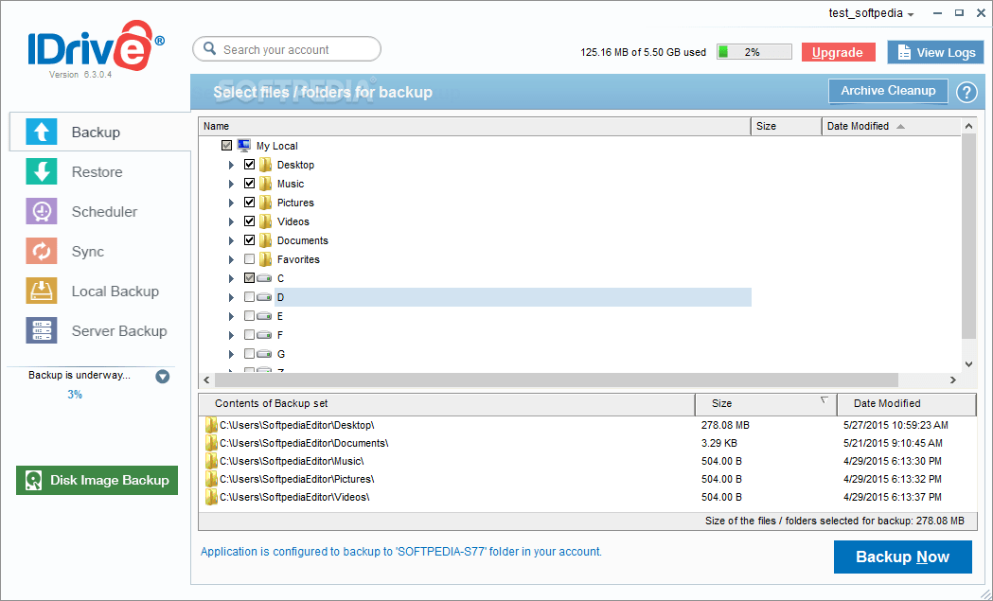Toggle the My Local checkbox
The width and height of the screenshot is (993, 601).
pyautogui.click(x=227, y=146)
